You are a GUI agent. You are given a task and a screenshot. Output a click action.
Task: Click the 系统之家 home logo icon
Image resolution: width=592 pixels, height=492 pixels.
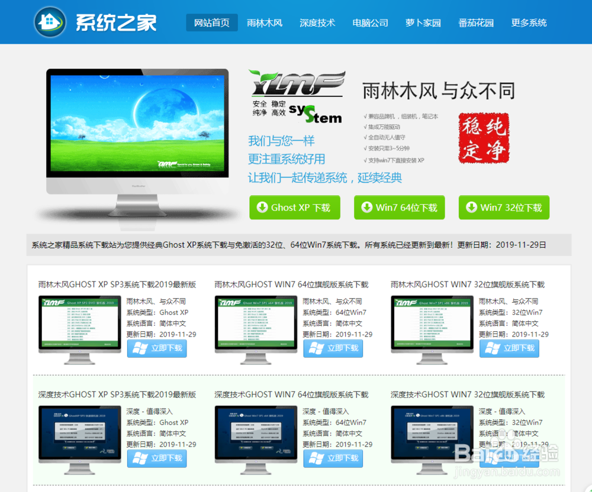coord(49,22)
